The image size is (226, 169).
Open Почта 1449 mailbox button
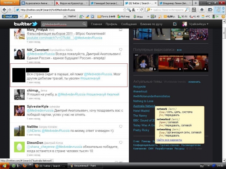pyautogui.click(x=106, y=17)
